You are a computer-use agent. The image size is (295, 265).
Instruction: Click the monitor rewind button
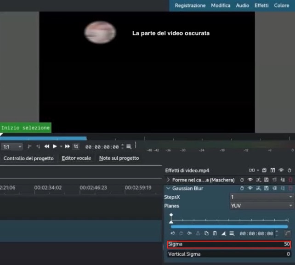pyautogui.click(x=47, y=147)
